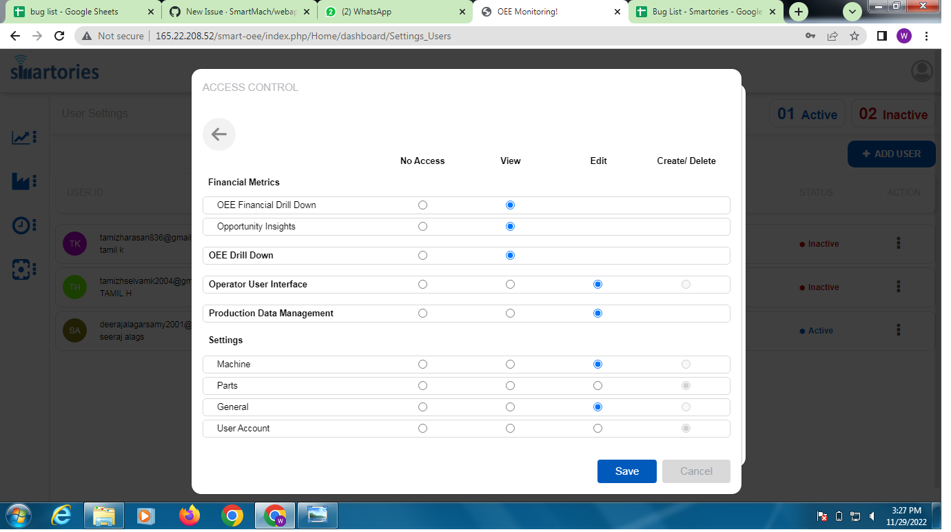
Task: Select the bar chart reports icon in sidebar
Action: point(23,181)
